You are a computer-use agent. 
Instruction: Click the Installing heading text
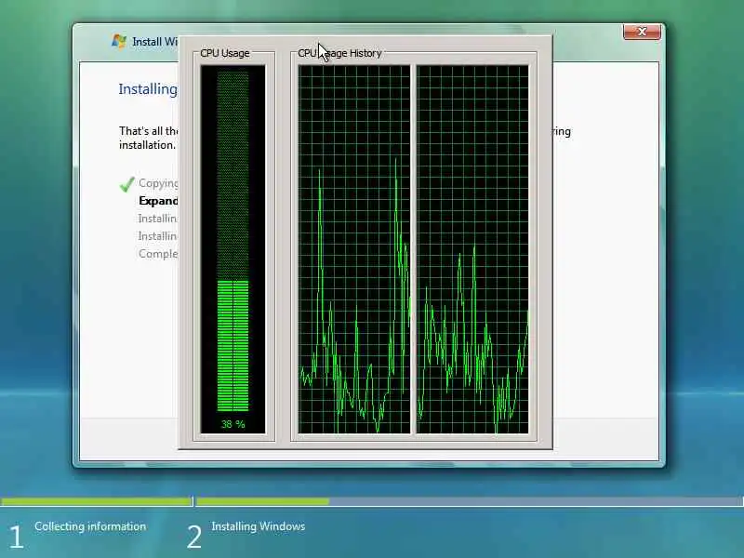point(148,89)
